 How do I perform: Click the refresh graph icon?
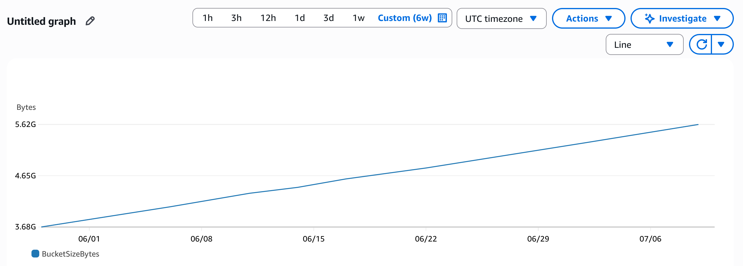pyautogui.click(x=701, y=45)
